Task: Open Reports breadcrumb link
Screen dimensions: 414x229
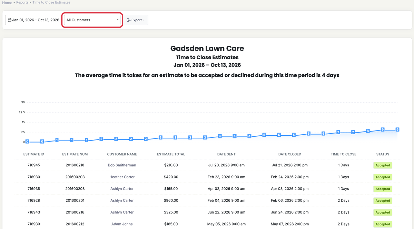Action: click(x=22, y=2)
